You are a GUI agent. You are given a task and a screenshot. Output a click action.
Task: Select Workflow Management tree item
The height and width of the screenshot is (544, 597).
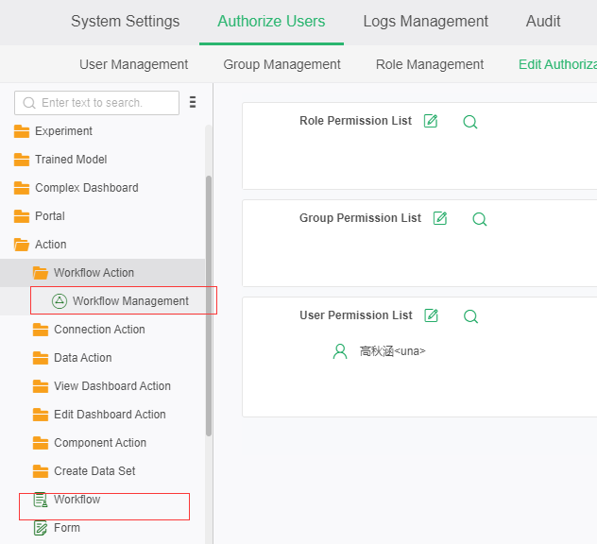(130, 301)
